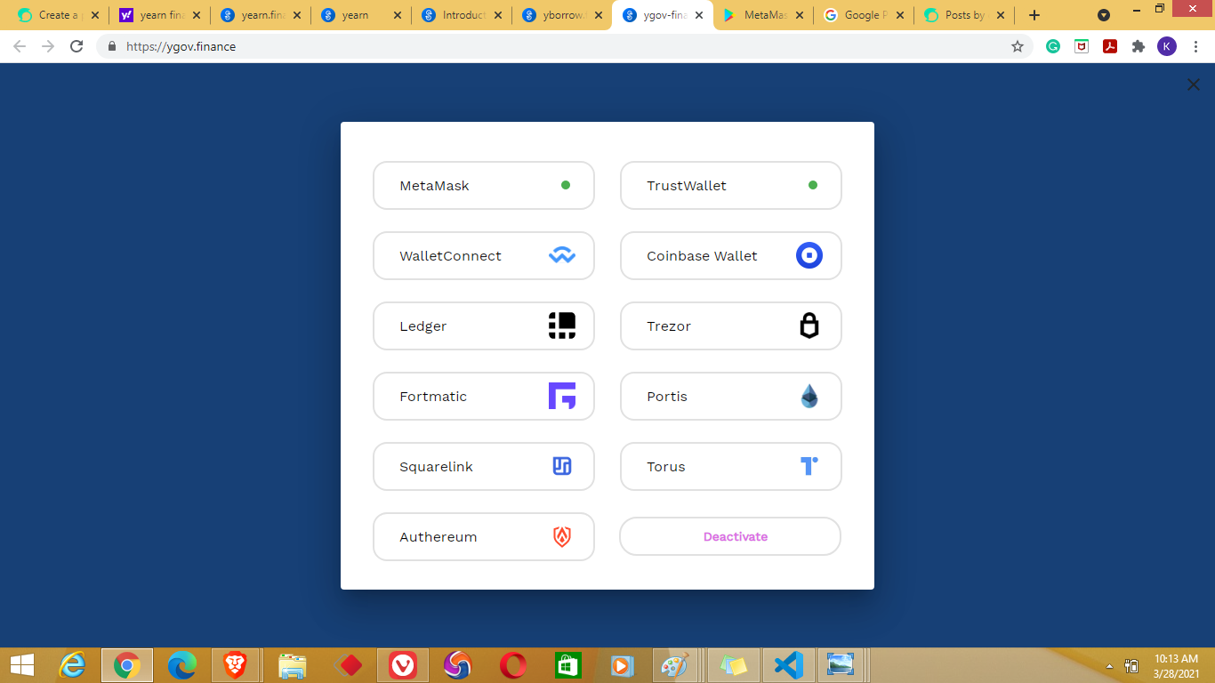Open File Explorer from taskbar
This screenshot has width=1215, height=683.
pyautogui.click(x=293, y=665)
